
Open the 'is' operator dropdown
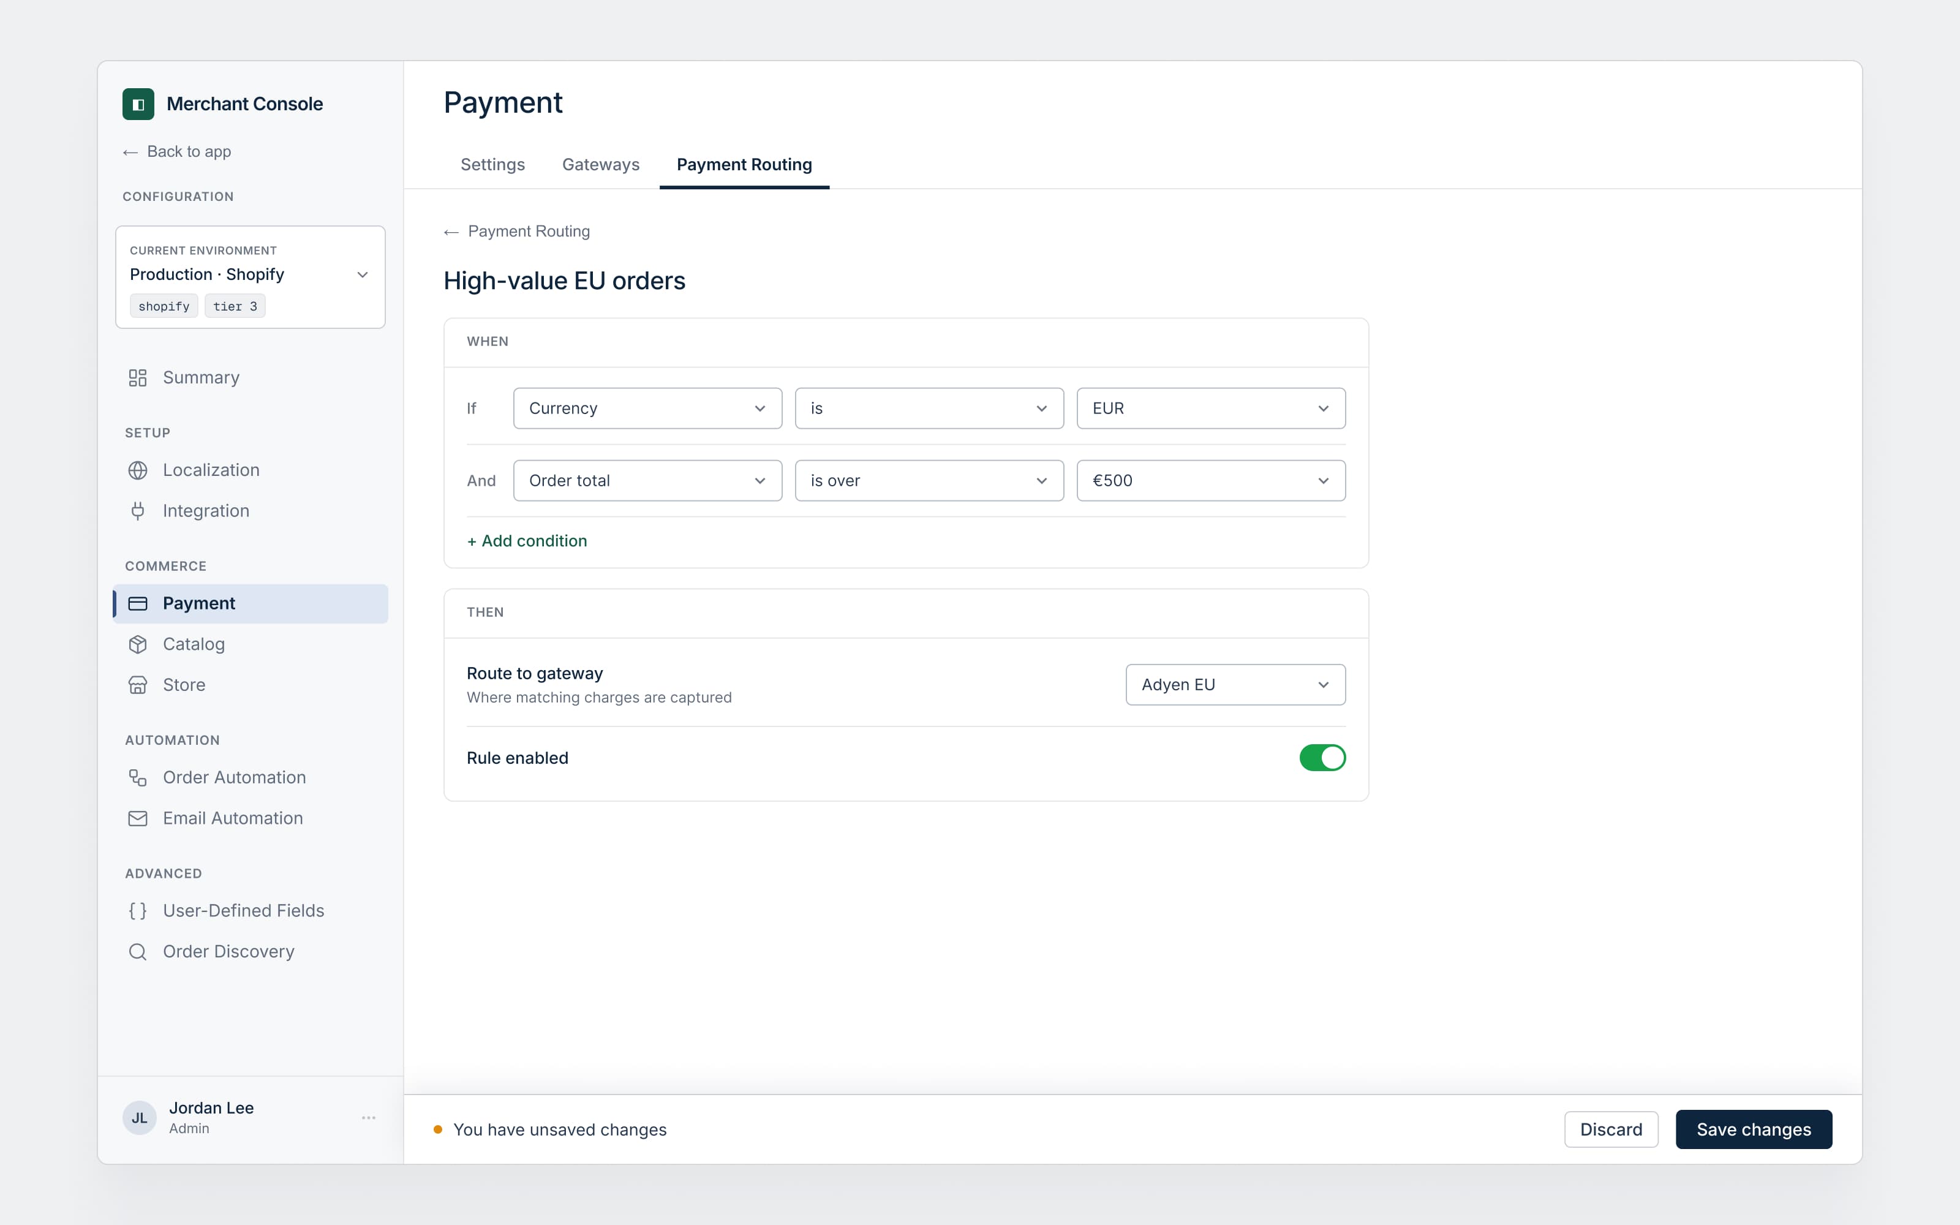pyautogui.click(x=929, y=409)
